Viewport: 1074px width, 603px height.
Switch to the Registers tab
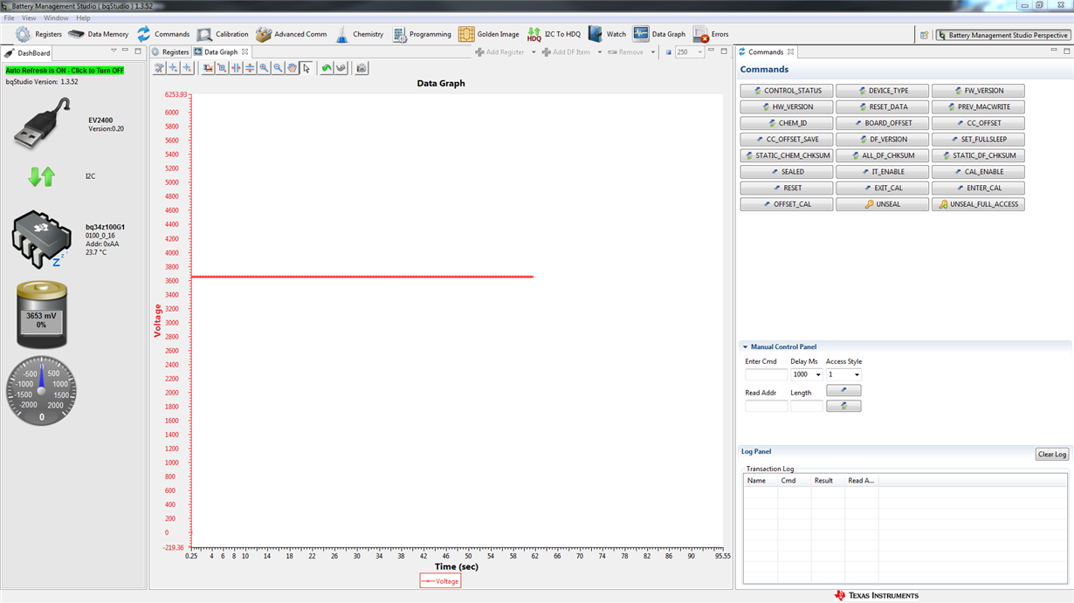click(x=170, y=52)
